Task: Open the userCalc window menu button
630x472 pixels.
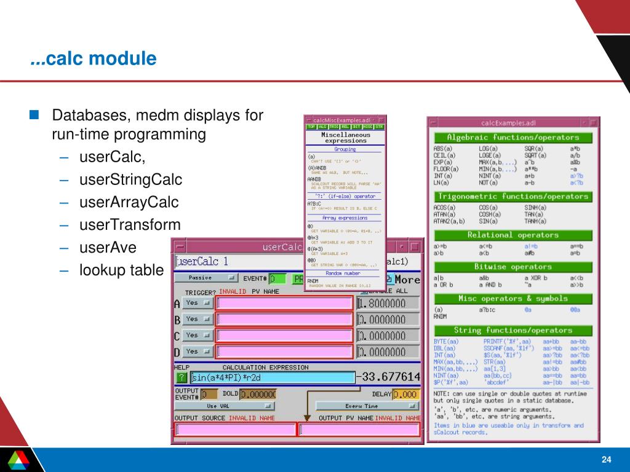Action: (180, 246)
